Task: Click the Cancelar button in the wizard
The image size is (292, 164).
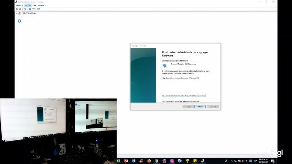Action: tap(213, 107)
